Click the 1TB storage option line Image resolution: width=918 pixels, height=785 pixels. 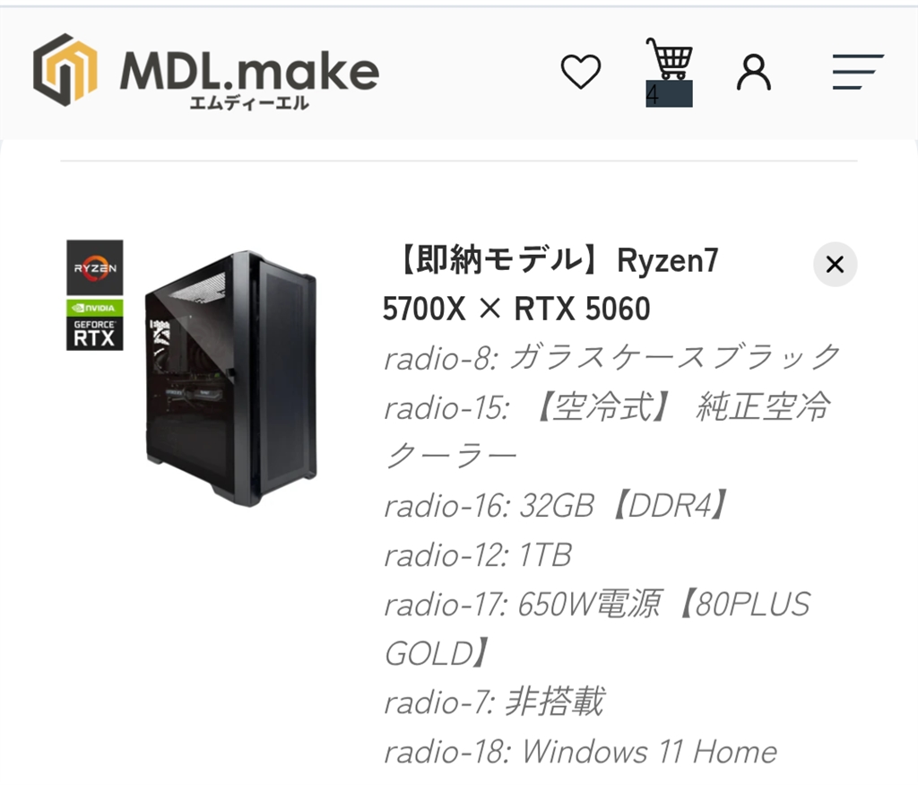tap(479, 554)
